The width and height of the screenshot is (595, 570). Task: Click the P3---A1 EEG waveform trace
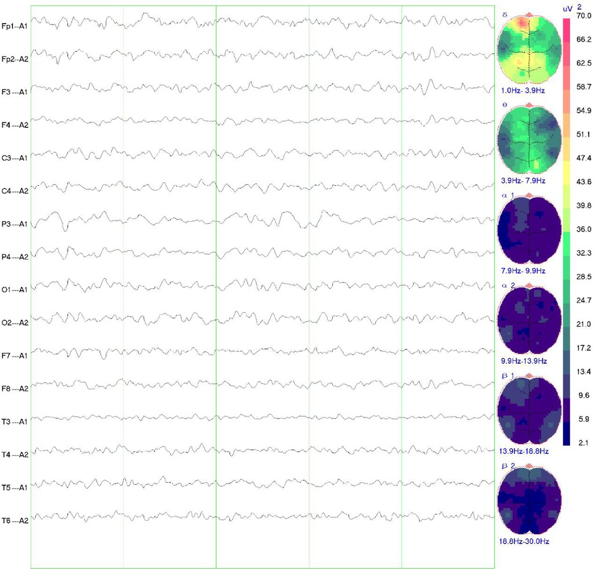click(x=263, y=220)
